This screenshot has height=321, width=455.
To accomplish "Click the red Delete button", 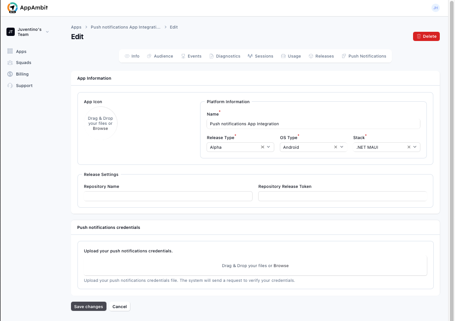I will tap(426, 36).
